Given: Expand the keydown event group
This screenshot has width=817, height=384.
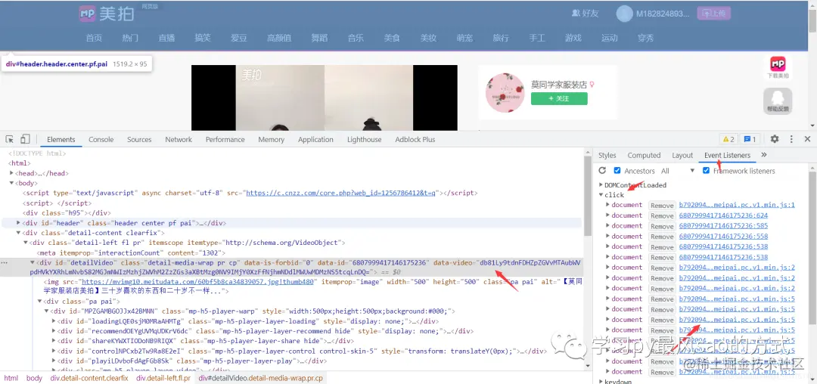Looking at the screenshot, I should coord(601,382).
